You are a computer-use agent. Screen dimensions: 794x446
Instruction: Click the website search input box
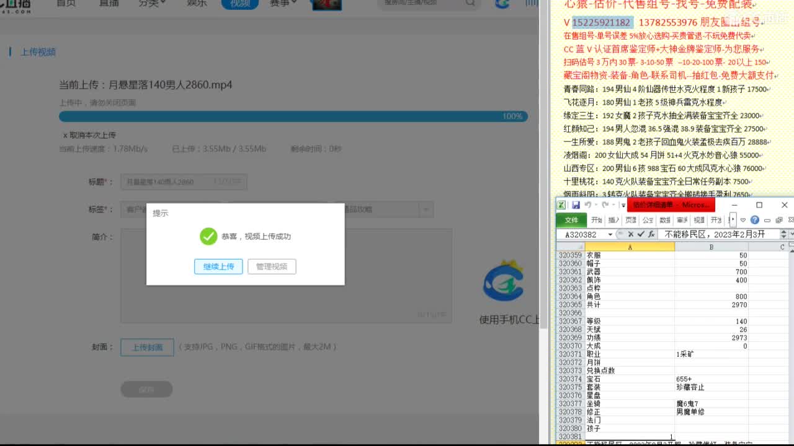point(421,3)
